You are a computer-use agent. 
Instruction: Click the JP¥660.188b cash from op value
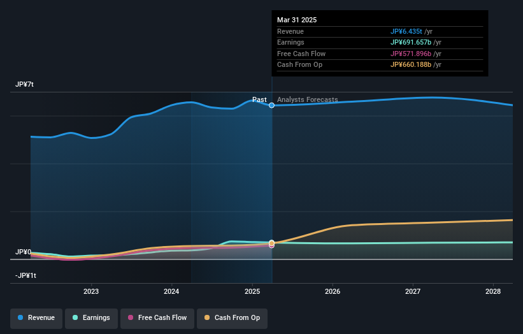[411, 65]
